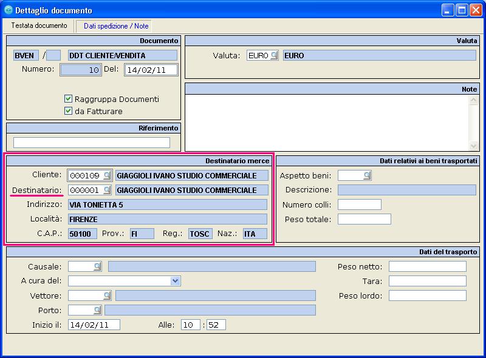Screen dimensions: 486x358
Task: Open the Destinatario lookup magnifier icon
Action: point(107,190)
